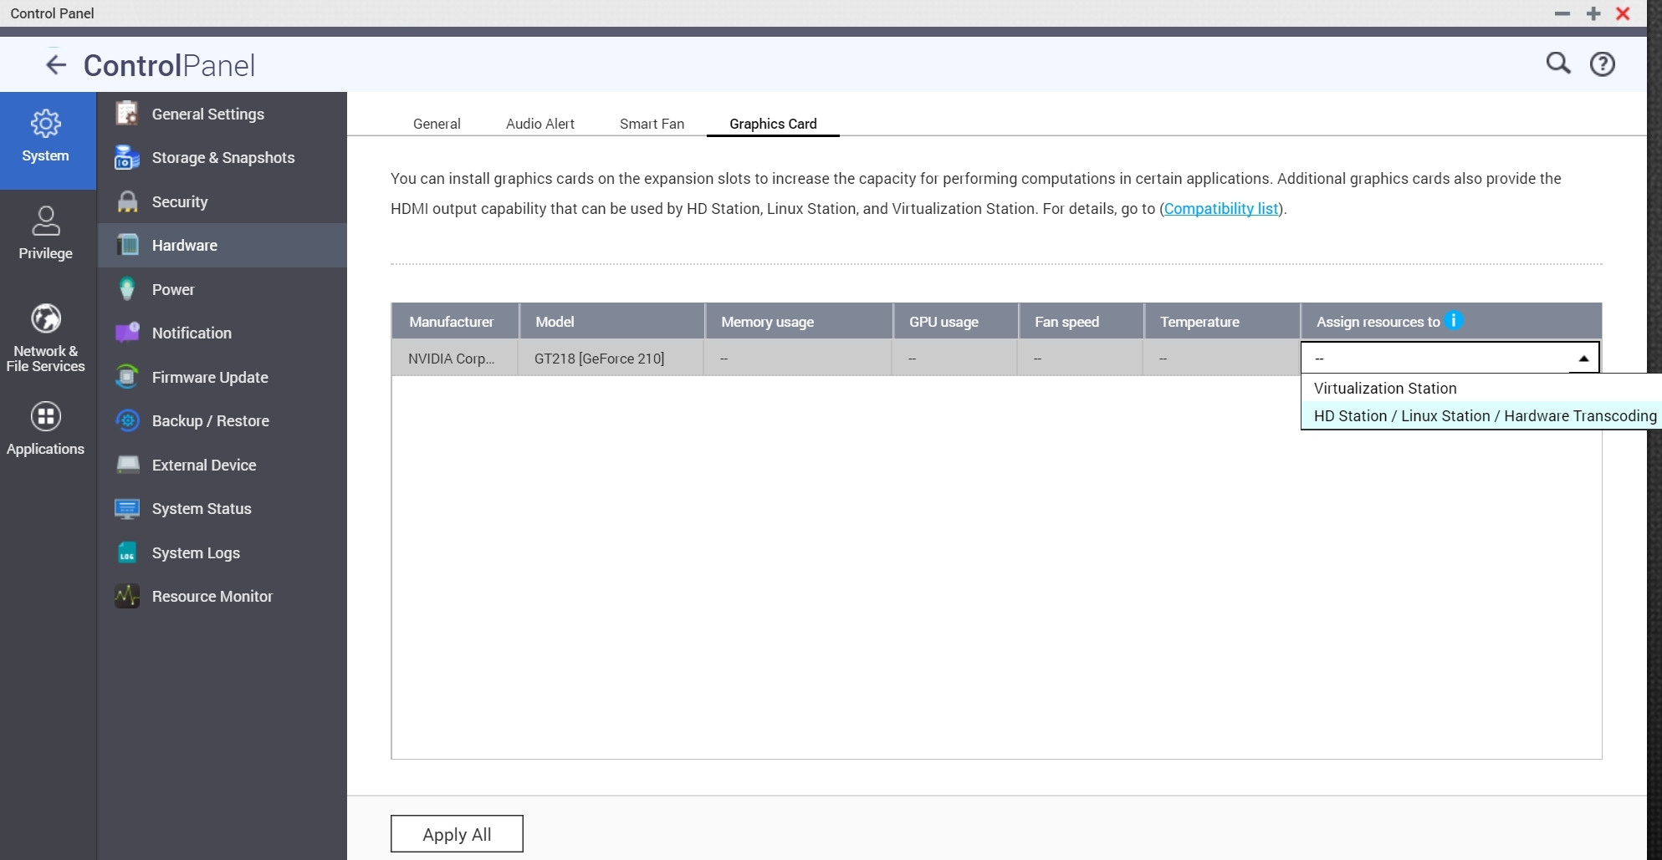Click the Manufacturer column header

(x=455, y=322)
